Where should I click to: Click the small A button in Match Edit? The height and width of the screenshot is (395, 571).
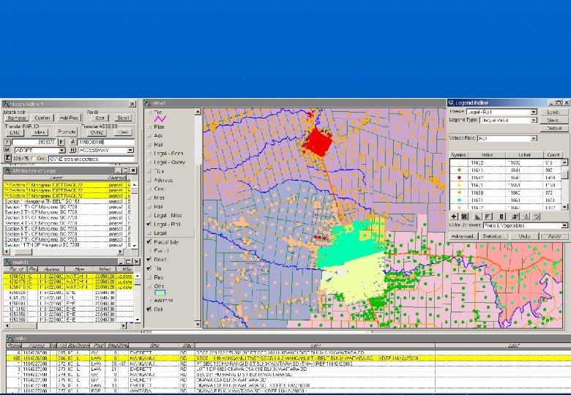coord(72,142)
